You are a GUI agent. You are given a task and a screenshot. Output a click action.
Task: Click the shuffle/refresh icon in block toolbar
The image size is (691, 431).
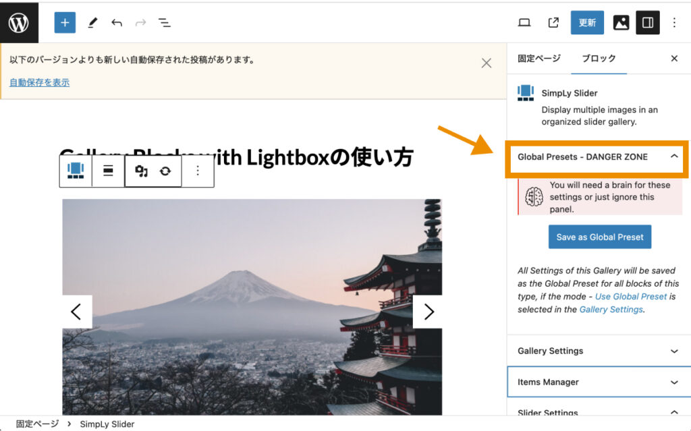click(167, 171)
